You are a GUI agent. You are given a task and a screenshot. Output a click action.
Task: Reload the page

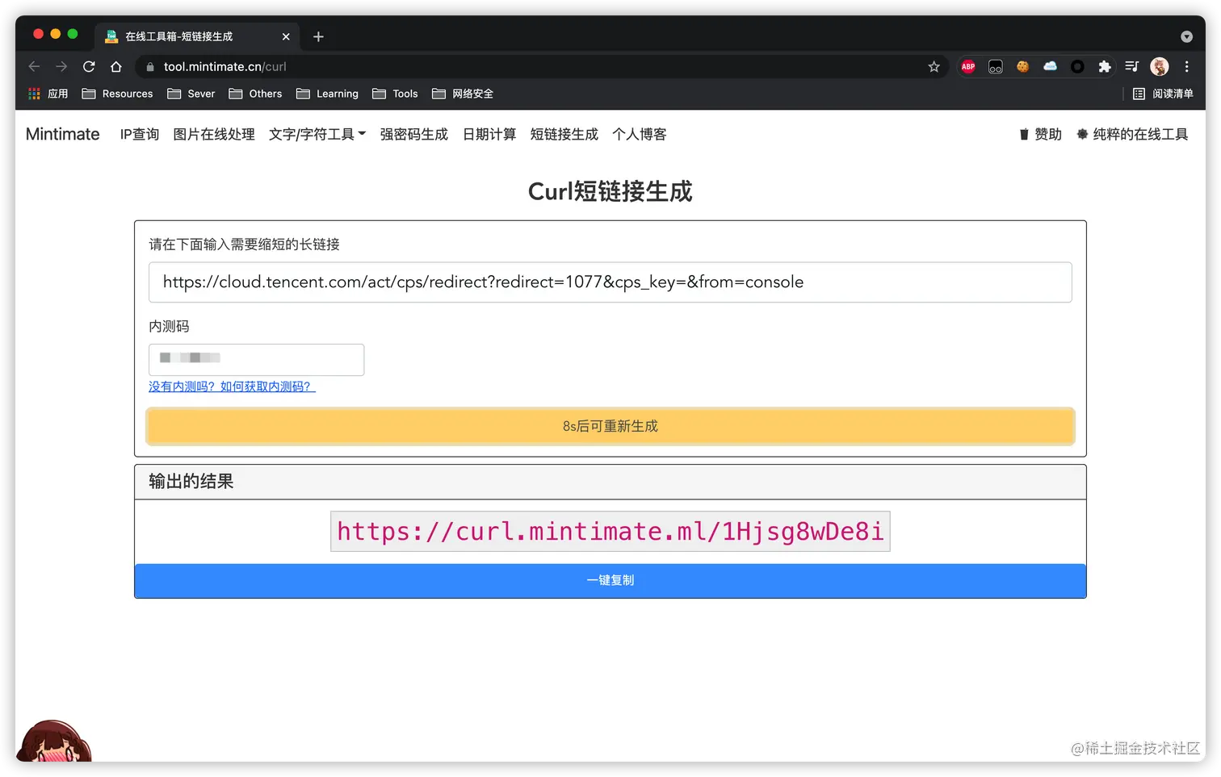pyautogui.click(x=89, y=66)
